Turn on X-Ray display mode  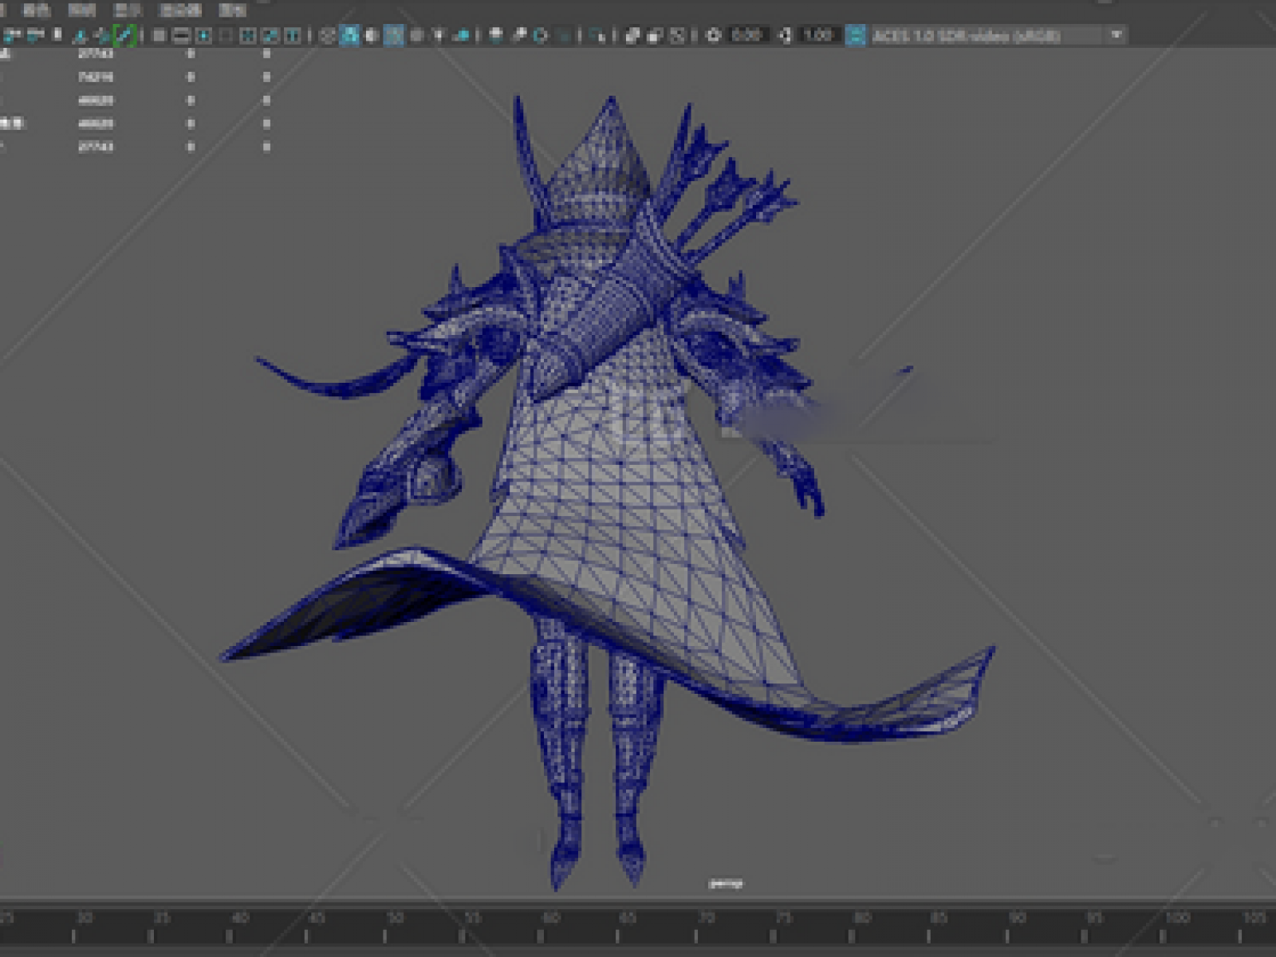point(632,35)
